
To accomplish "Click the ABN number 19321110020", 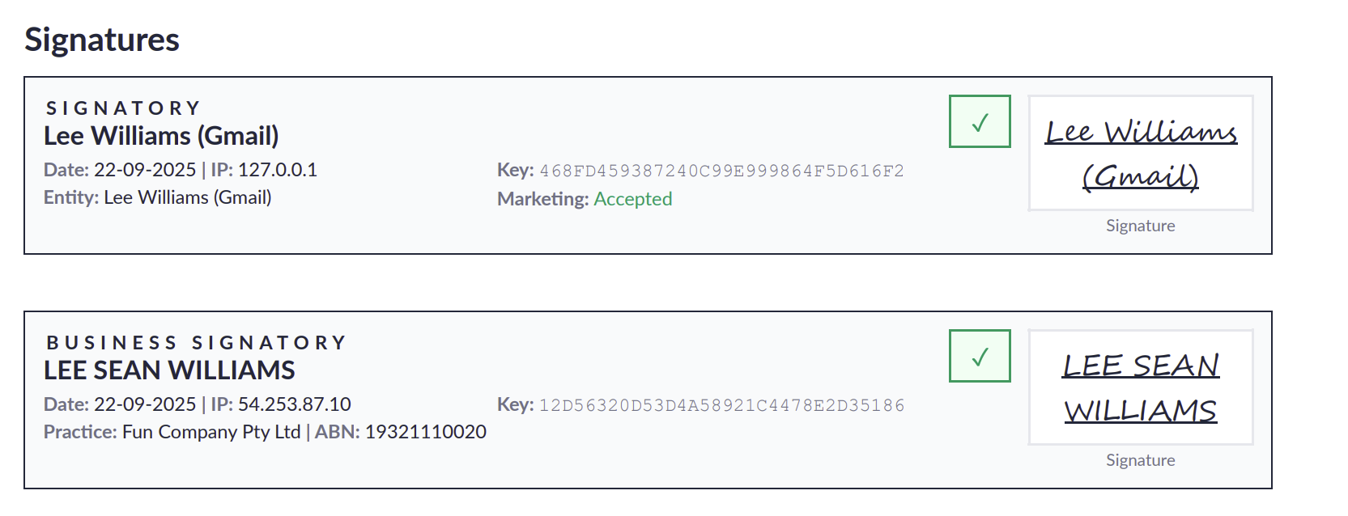I will pos(425,432).
